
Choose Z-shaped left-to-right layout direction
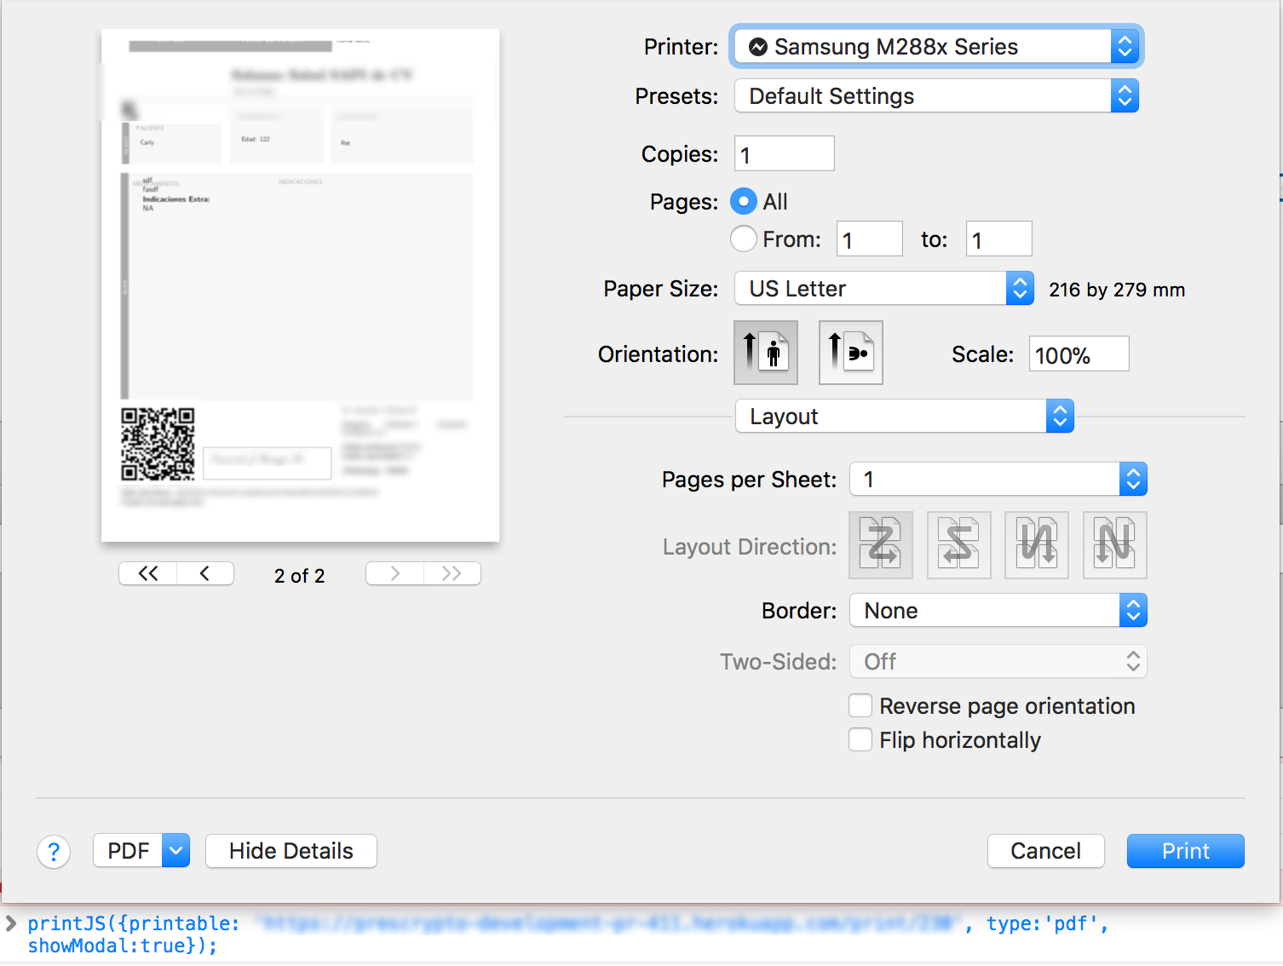click(x=881, y=545)
